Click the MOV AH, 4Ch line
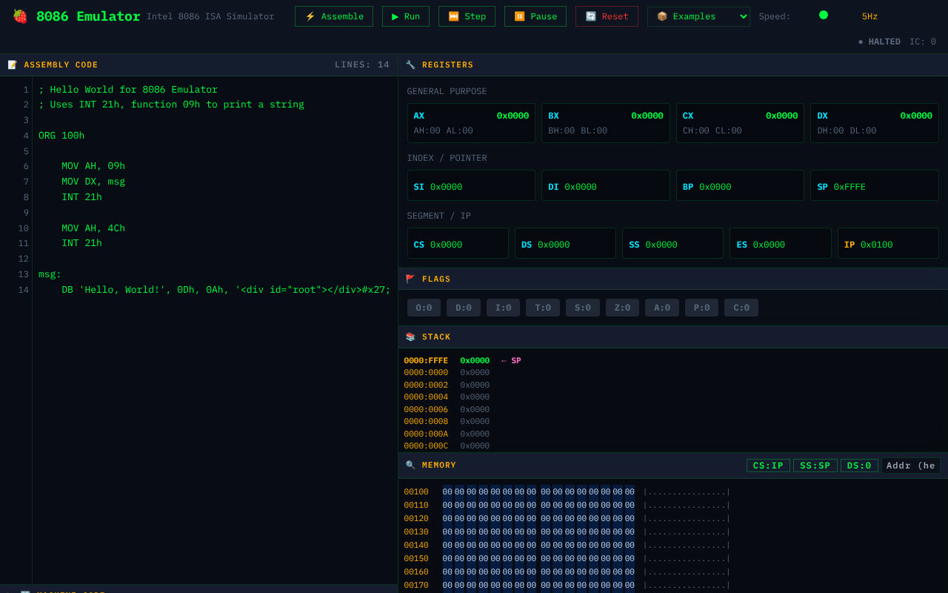This screenshot has height=593, width=948. [x=93, y=228]
